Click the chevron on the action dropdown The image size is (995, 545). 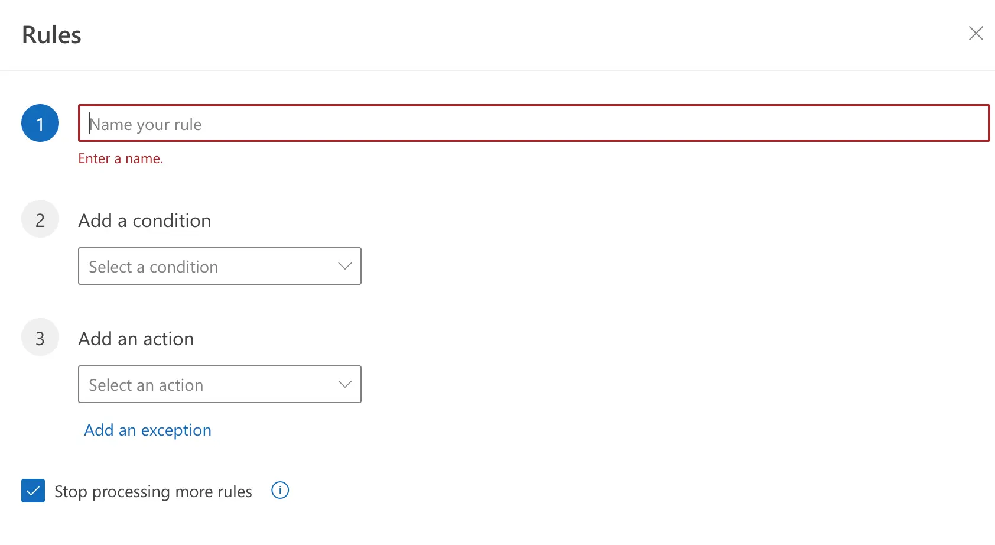tap(345, 385)
